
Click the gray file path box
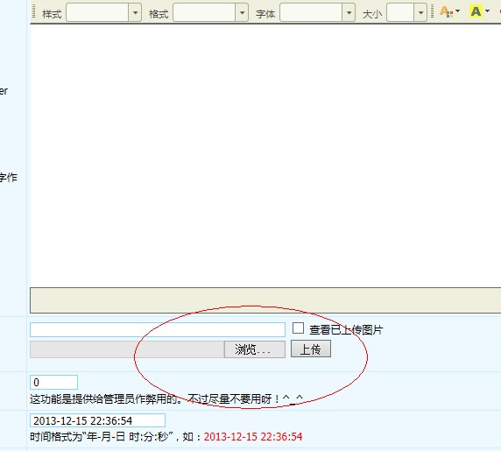[127, 349]
